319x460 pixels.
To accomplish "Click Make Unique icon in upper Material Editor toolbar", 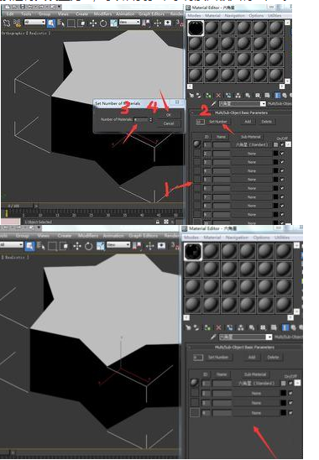I will [x=238, y=96].
